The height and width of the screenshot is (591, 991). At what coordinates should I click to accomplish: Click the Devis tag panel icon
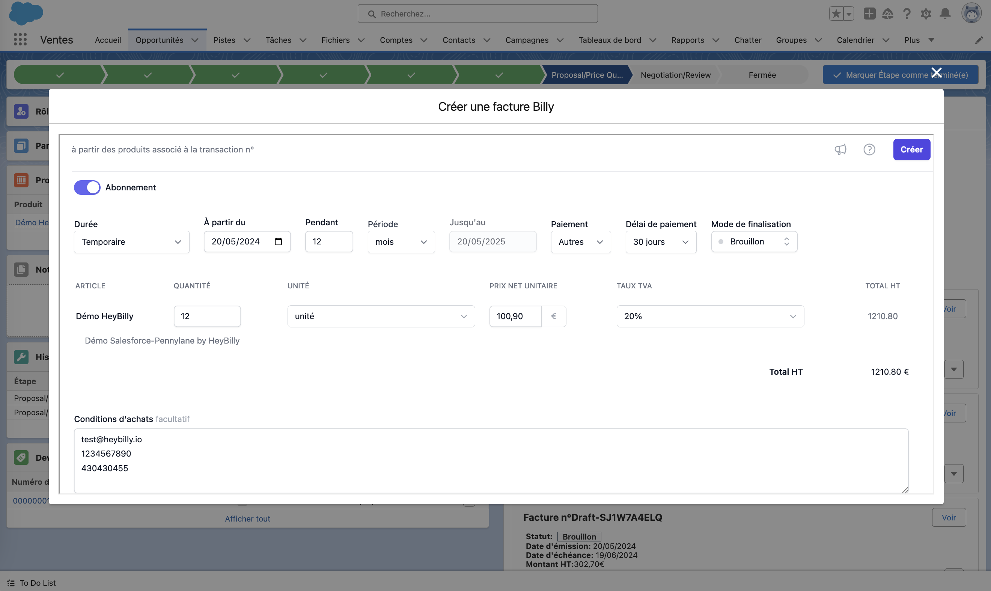click(x=21, y=458)
